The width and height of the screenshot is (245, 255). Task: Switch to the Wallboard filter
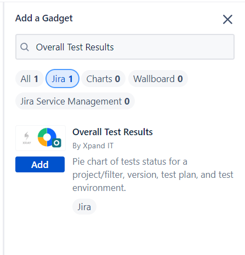[x=158, y=79]
